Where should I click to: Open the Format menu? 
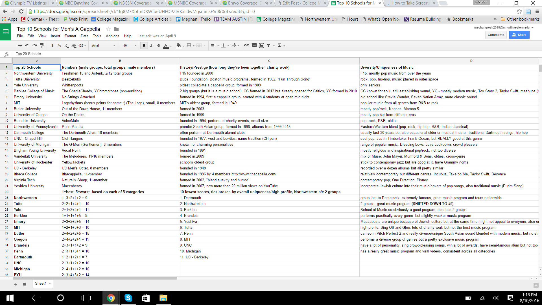(70, 36)
